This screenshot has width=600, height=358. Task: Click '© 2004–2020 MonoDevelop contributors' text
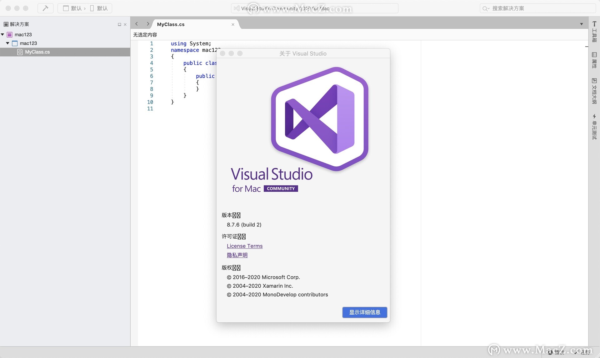click(x=277, y=295)
